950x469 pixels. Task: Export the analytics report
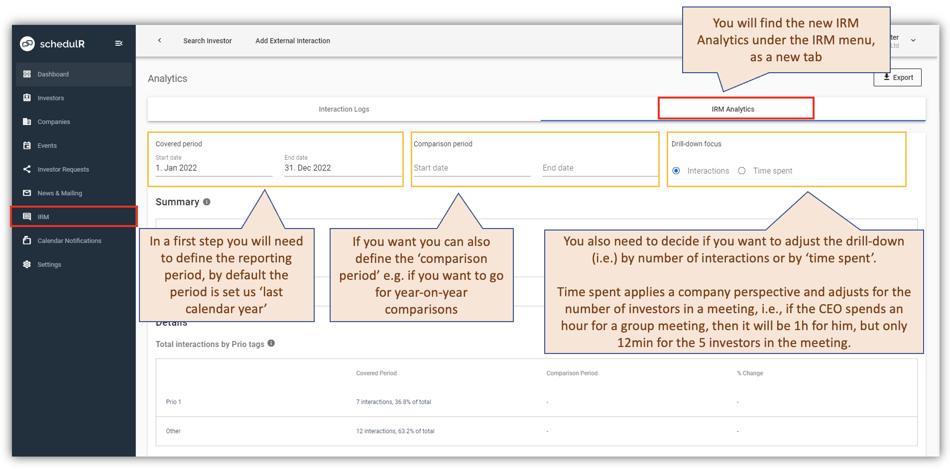tap(897, 77)
